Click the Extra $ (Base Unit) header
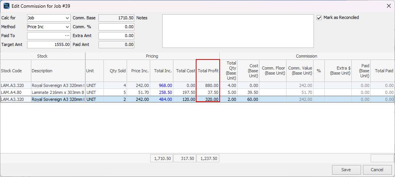Screen dimensions: 395x177 [x=338, y=71]
